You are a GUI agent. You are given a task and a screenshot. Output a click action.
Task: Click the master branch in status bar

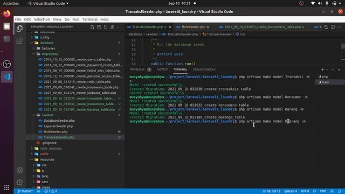25,191
